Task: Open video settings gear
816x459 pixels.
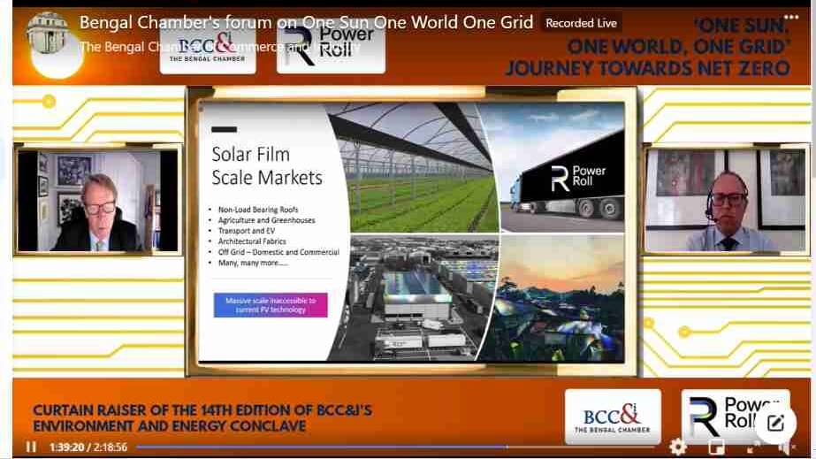Action: [677, 447]
